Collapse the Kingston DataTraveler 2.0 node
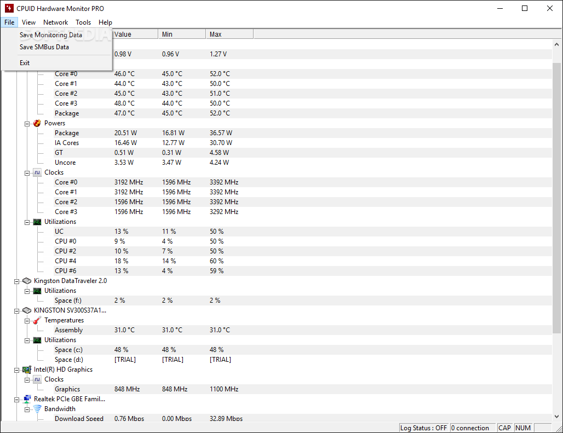 [x=16, y=281]
